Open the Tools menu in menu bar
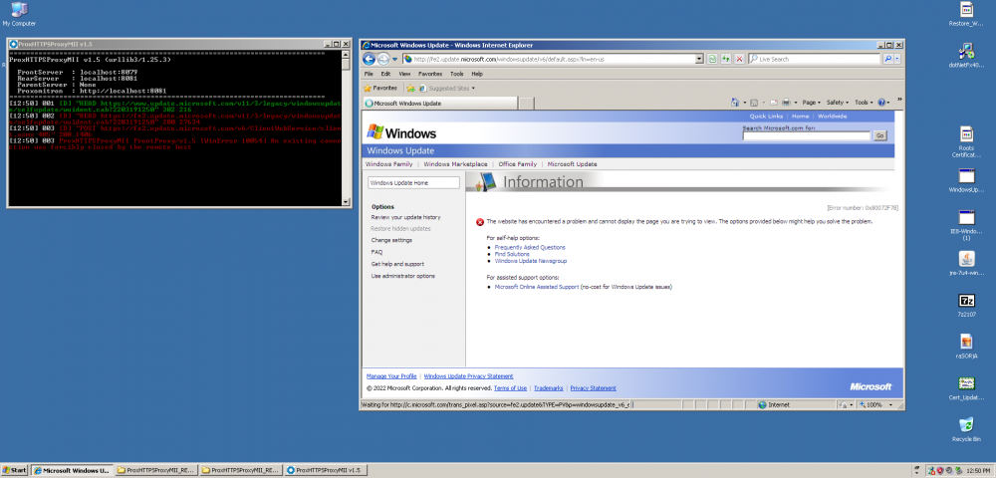Screen dimensions: 996x478 456,74
